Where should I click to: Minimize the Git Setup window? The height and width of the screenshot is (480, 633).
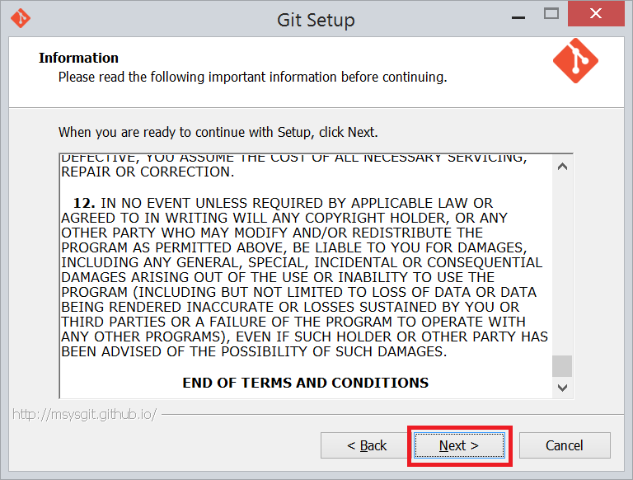click(519, 15)
